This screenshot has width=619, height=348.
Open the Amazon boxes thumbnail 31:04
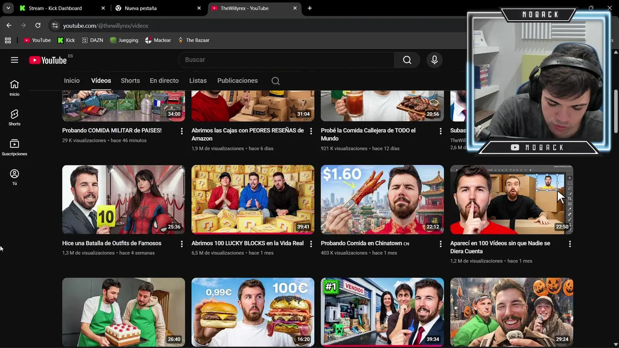coord(252,106)
